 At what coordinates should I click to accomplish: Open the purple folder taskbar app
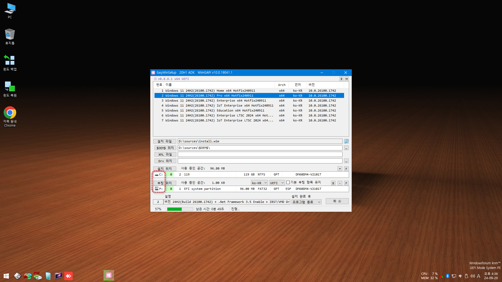tap(58, 276)
